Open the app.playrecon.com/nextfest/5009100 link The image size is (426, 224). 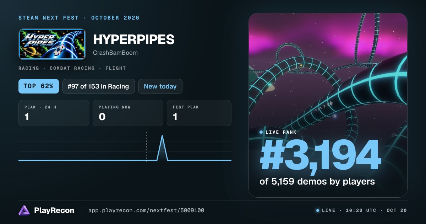[146, 210]
